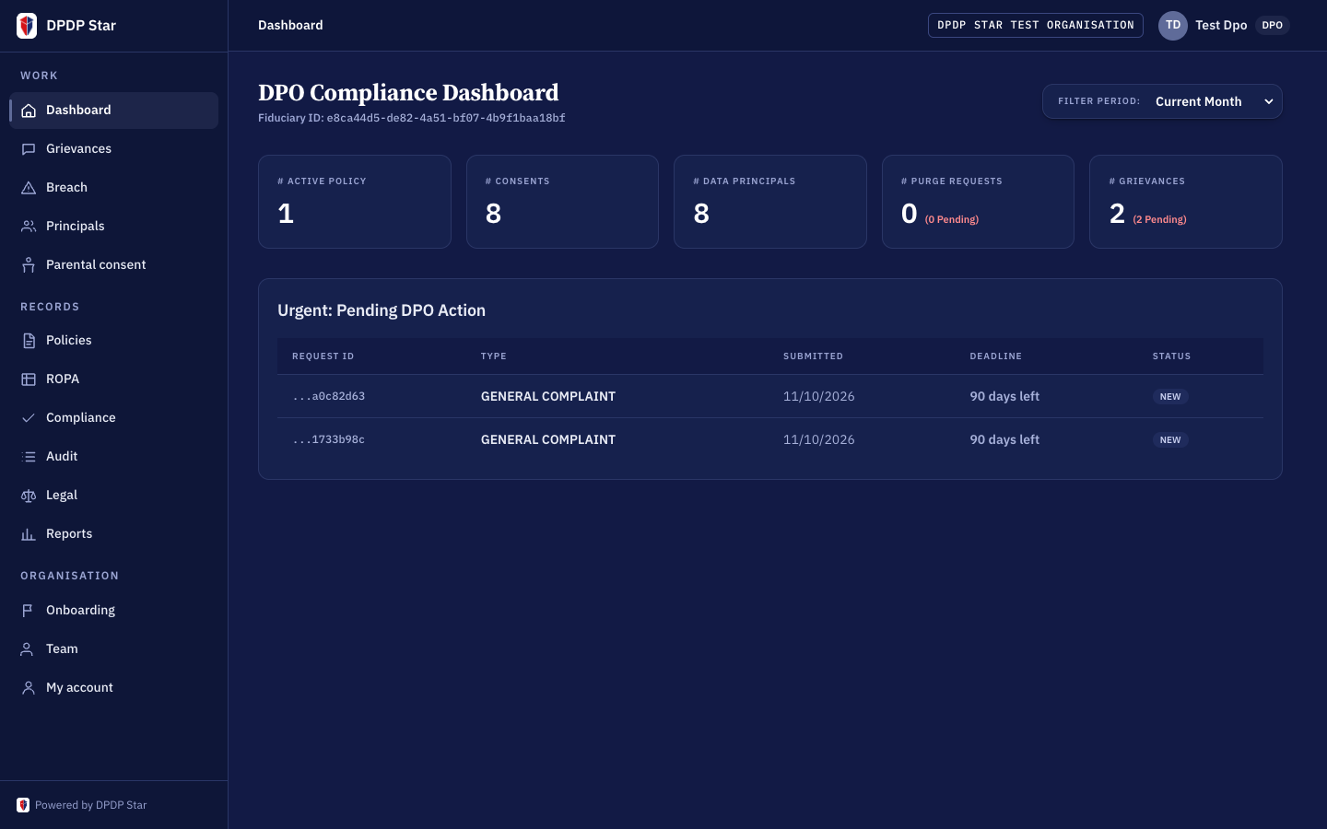Select request ID ...a0c82d63
The height and width of the screenshot is (829, 1327).
coord(328,396)
